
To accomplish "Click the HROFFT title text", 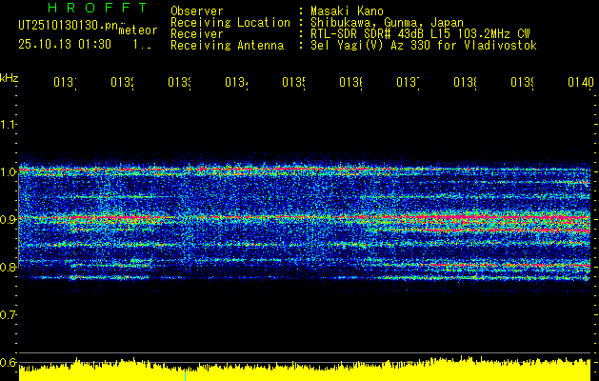I will pyautogui.click(x=97, y=8).
